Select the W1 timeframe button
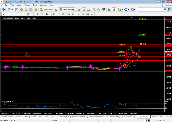 pyautogui.click(x=88, y=14)
